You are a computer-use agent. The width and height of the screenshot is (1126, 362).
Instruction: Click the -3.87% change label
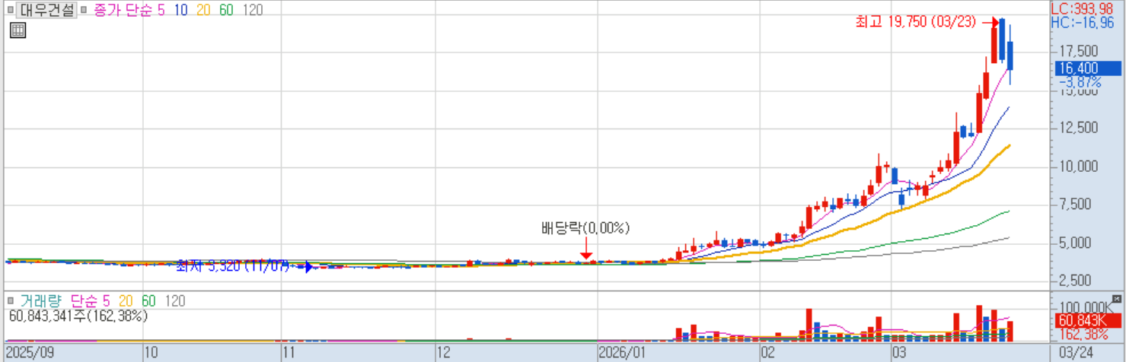tap(1080, 81)
